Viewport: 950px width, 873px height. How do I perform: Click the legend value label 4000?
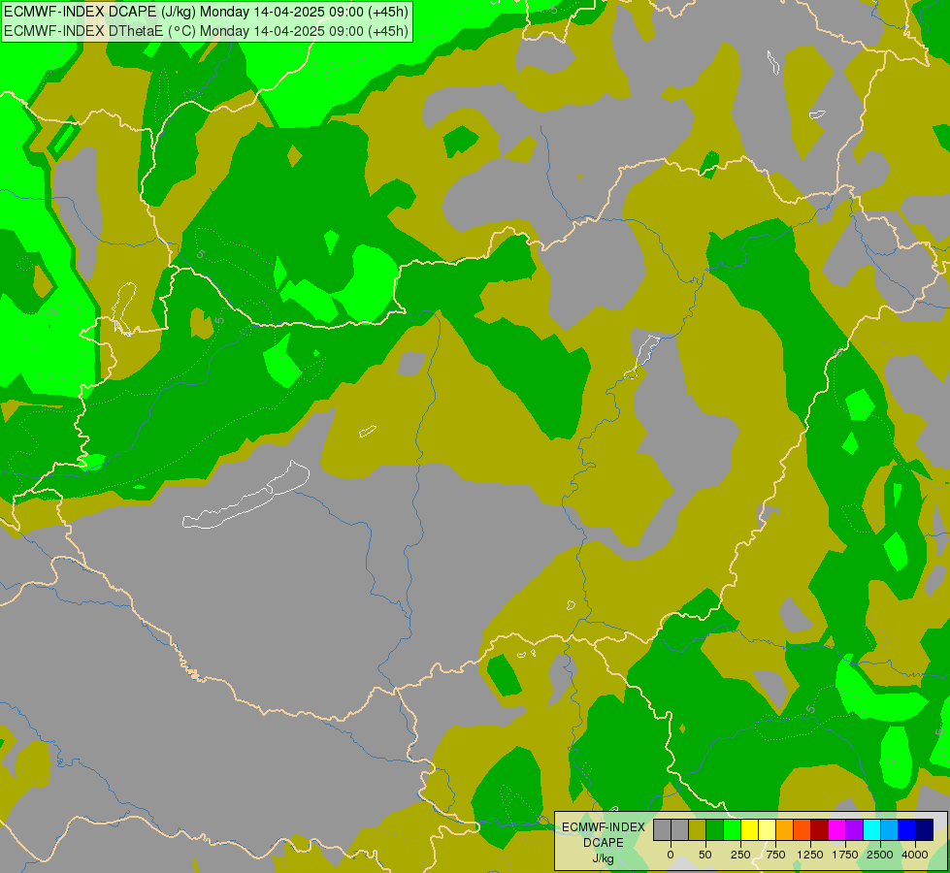click(x=915, y=855)
